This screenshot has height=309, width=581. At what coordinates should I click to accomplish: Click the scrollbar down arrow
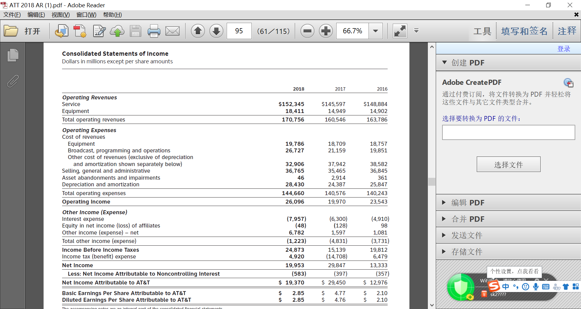pos(432,305)
